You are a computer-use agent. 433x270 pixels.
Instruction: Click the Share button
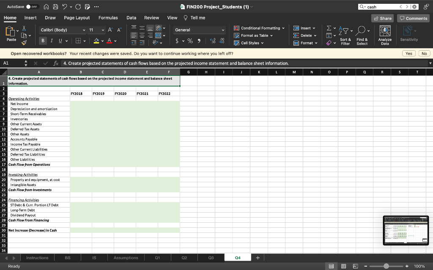tap(382, 18)
